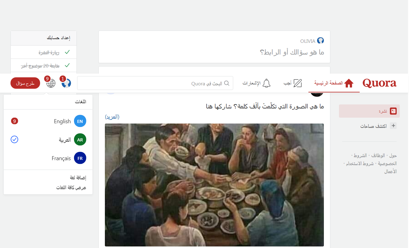Open the painting thumbnail in the post
This screenshot has height=248, width=409.
(214, 185)
